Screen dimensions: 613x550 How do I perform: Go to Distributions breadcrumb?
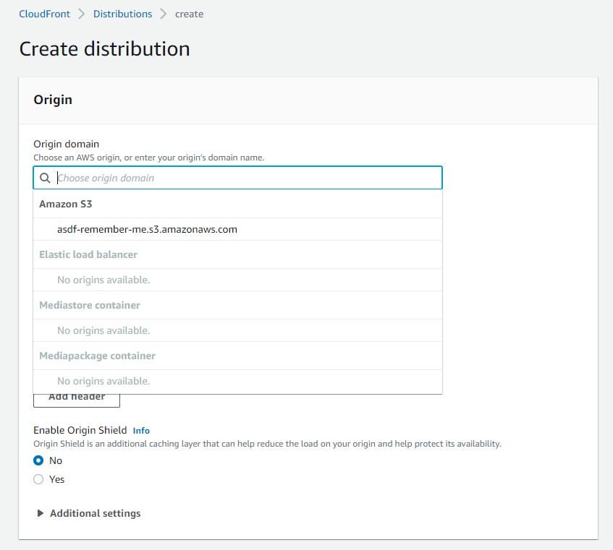[122, 14]
